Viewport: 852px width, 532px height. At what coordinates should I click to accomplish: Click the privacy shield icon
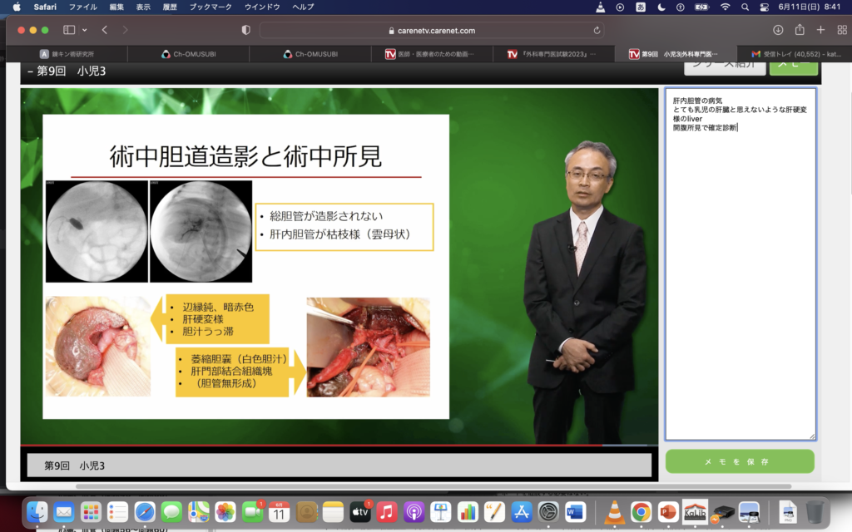pos(245,30)
